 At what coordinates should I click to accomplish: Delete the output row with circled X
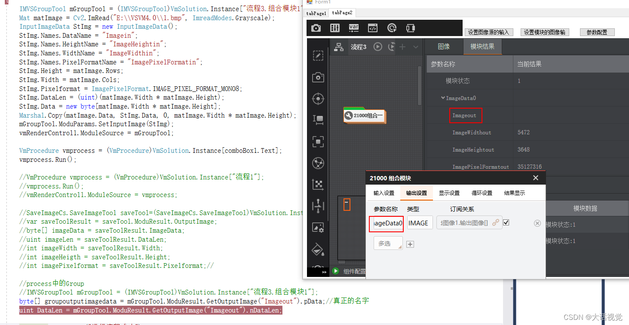point(537,223)
